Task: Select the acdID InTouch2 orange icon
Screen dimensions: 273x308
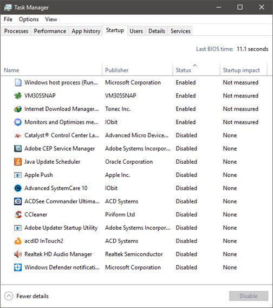Action: pos(18,241)
